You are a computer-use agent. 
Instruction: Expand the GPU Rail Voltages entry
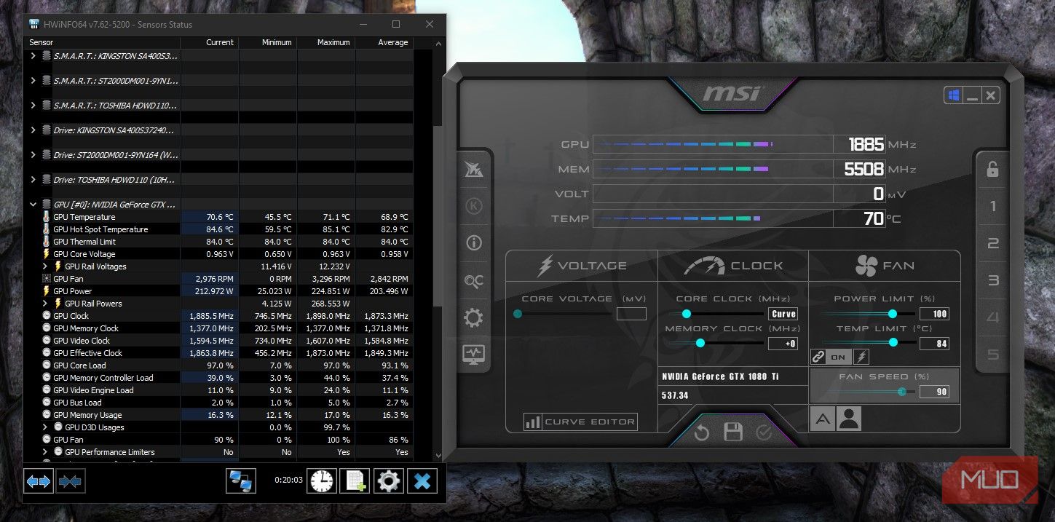click(45, 266)
